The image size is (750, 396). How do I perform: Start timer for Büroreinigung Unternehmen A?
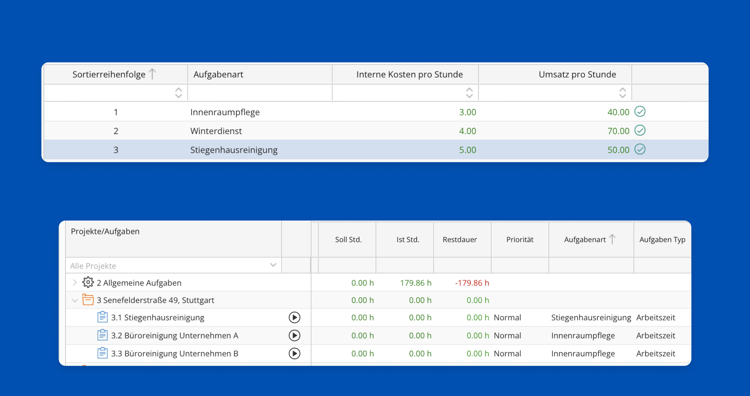click(x=294, y=335)
